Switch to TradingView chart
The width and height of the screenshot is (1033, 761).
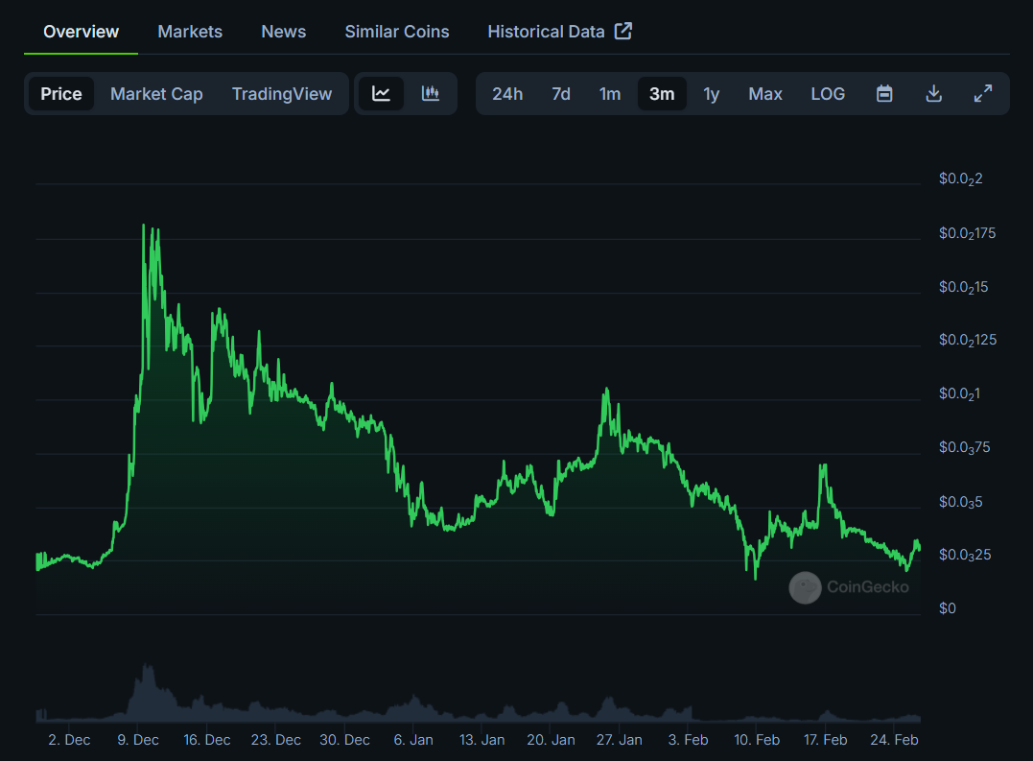click(281, 93)
